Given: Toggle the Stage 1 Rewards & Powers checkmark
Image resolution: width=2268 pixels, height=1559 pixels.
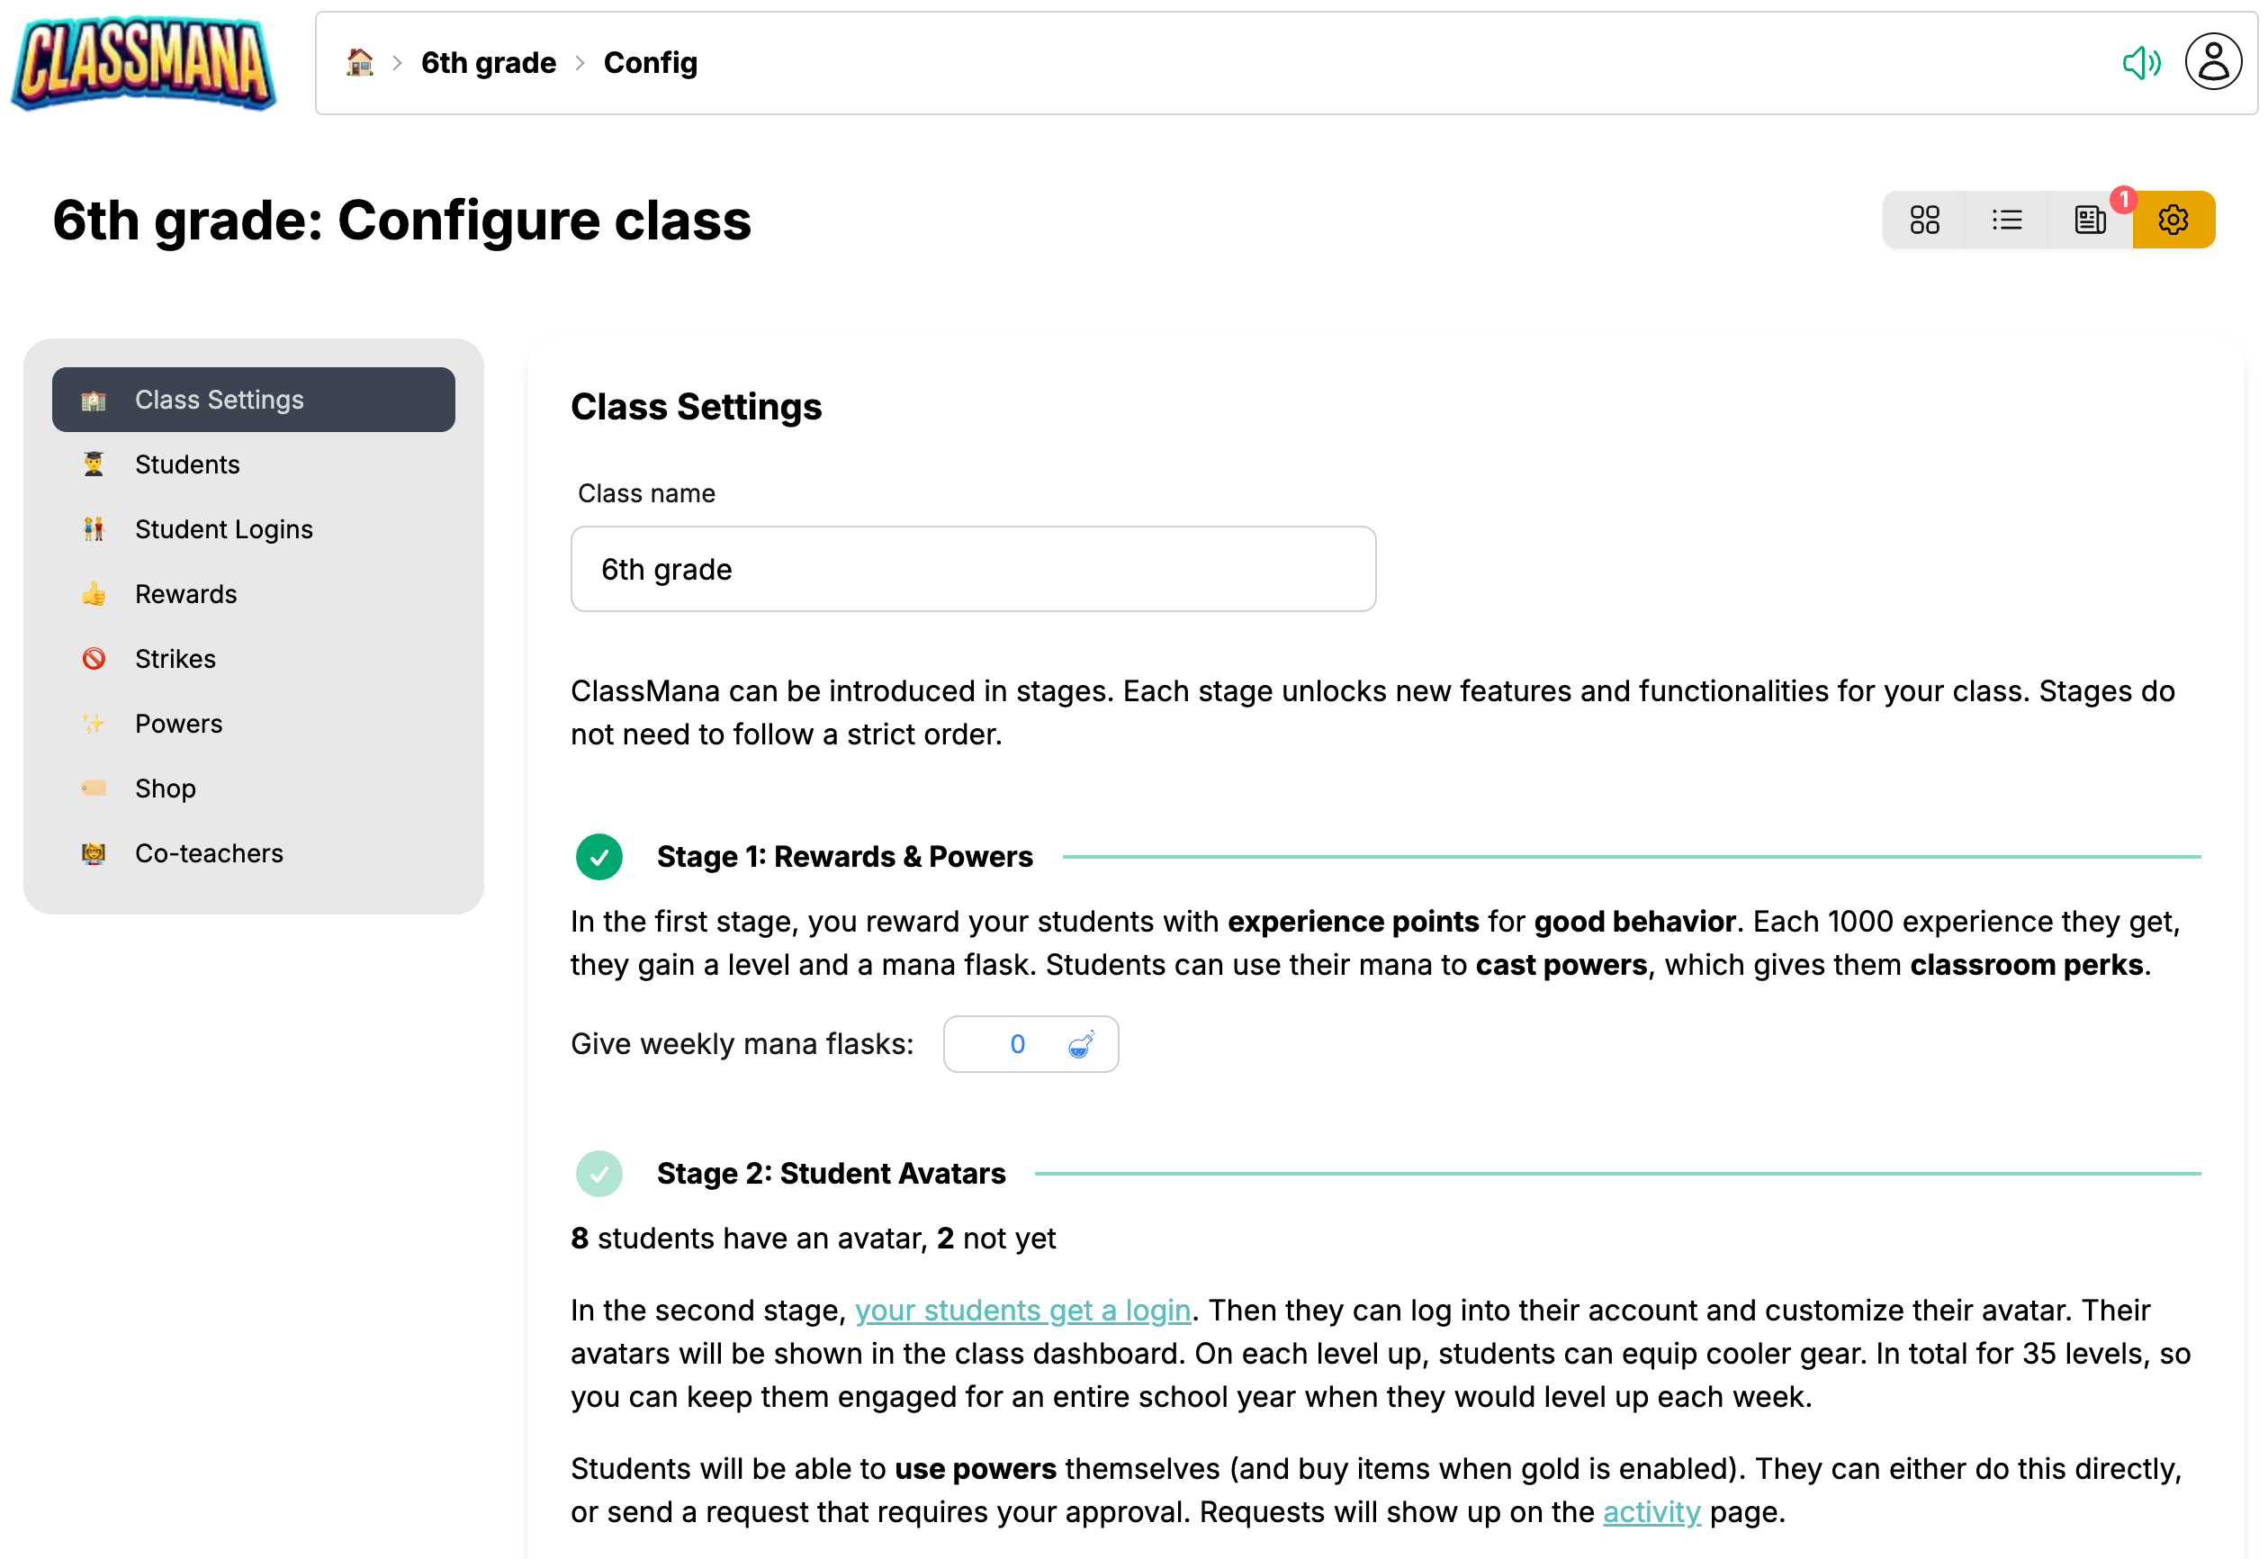Looking at the screenshot, I should pyautogui.click(x=598, y=857).
